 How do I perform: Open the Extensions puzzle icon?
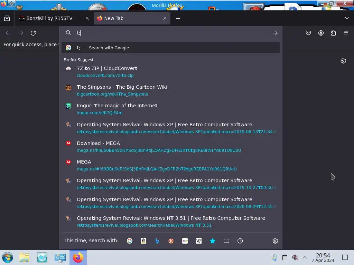(333, 33)
